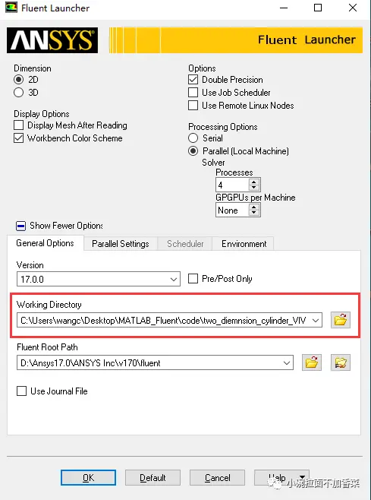Click the Show Fewer Options minus icon
The height and width of the screenshot is (500, 371).
(20, 226)
